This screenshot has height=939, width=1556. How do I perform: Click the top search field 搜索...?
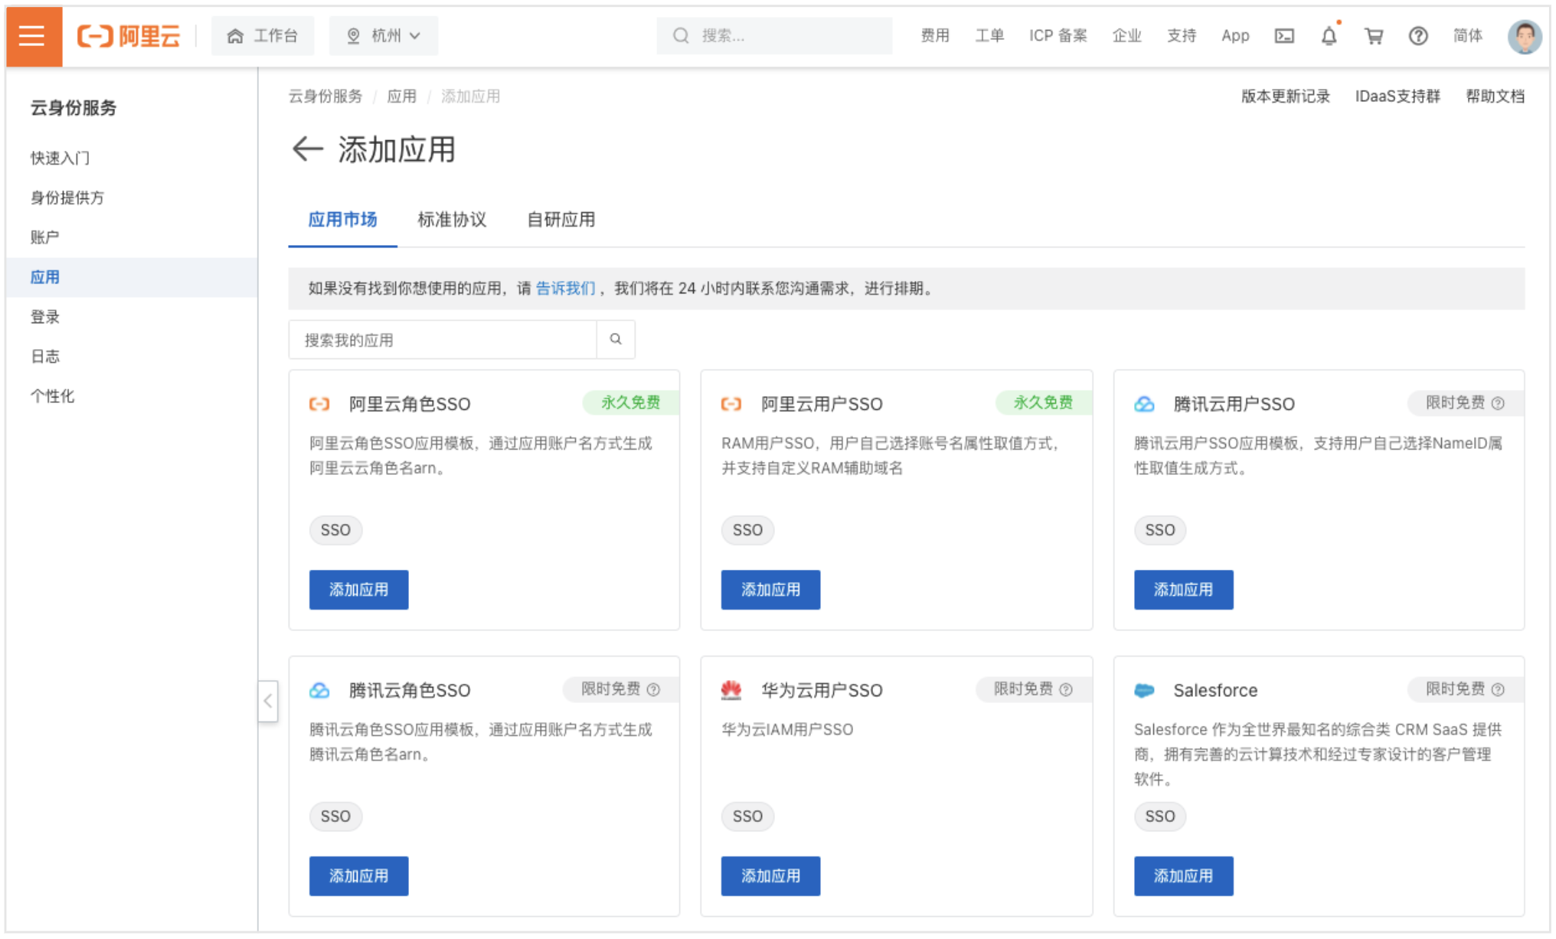tap(774, 36)
